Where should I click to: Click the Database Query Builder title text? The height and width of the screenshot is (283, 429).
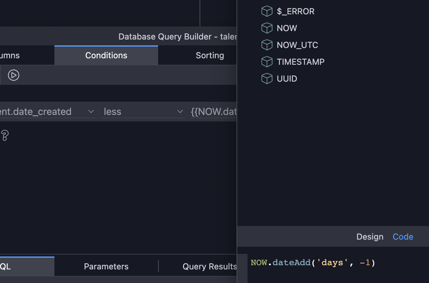[178, 37]
